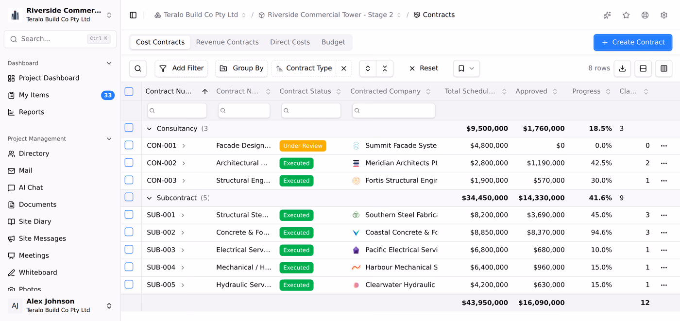This screenshot has width=680, height=321.
Task: Expand all groups arrows icon
Action: click(x=368, y=68)
